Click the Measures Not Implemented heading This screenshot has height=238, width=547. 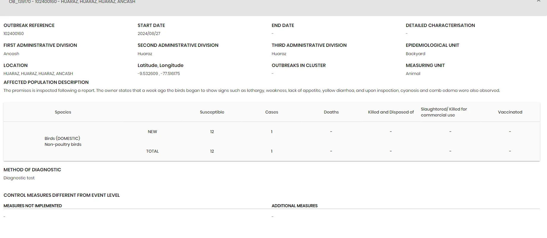pos(33,206)
